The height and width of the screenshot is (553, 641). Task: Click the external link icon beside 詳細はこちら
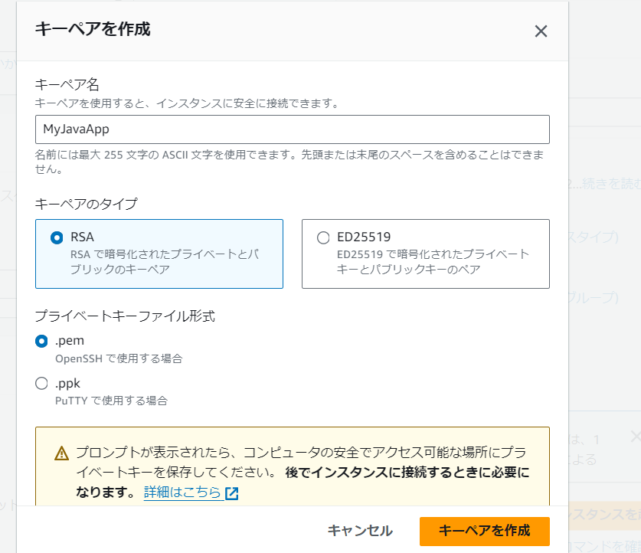tap(234, 493)
